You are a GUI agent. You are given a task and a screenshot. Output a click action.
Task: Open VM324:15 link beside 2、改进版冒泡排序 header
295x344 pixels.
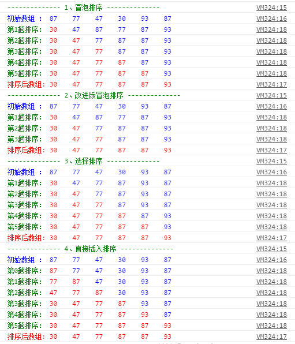[x=271, y=95]
